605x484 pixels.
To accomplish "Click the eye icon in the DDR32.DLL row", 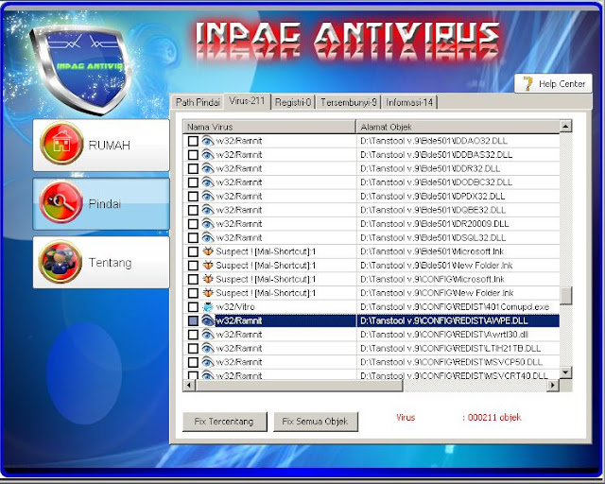I will [208, 168].
